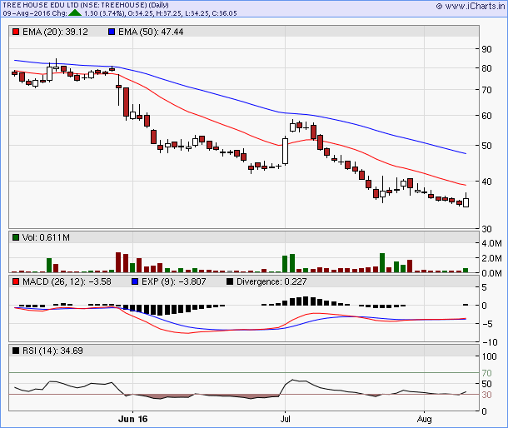Click the green up-arrow change indicator
508x428 pixels.
coord(75,13)
